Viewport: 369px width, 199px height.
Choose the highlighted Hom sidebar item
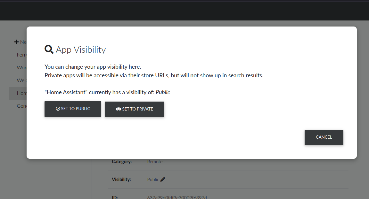[21, 93]
